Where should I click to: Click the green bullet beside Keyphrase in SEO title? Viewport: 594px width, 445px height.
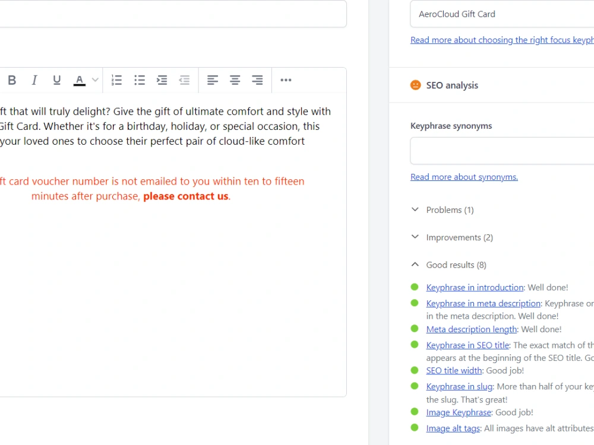click(415, 344)
